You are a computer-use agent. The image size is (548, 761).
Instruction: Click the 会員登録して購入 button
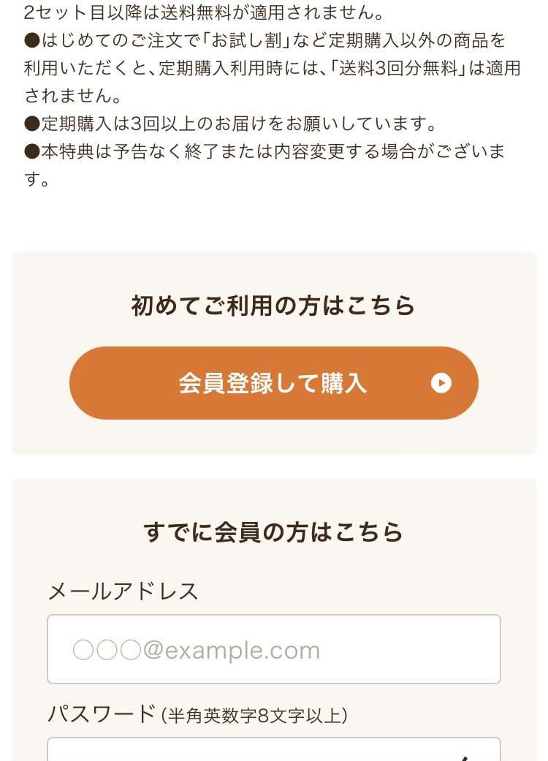click(x=273, y=383)
